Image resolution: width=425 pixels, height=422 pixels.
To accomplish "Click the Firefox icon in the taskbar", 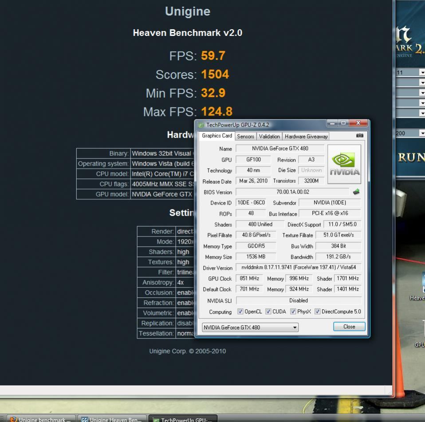I will pyautogui.click(x=13, y=419).
